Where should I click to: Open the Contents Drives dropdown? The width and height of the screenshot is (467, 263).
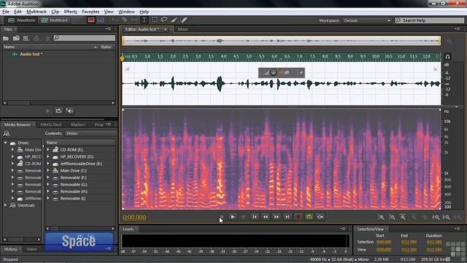pyautogui.click(x=90, y=133)
